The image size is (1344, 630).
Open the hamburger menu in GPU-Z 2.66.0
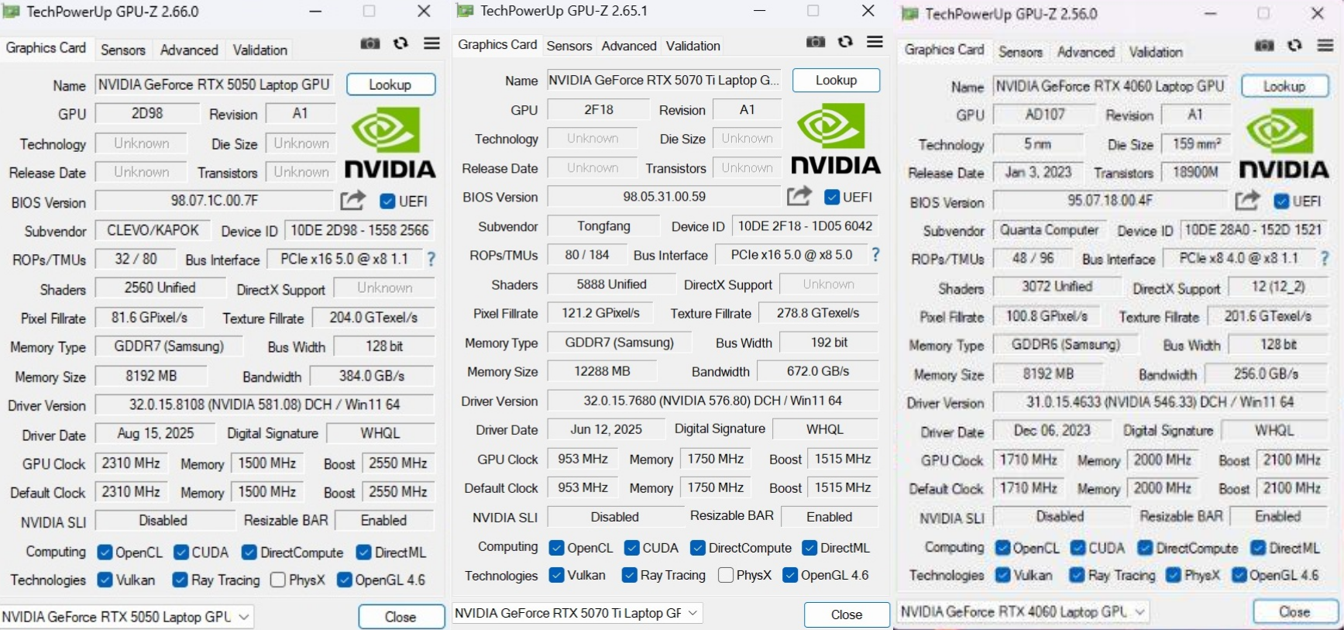pyautogui.click(x=432, y=43)
